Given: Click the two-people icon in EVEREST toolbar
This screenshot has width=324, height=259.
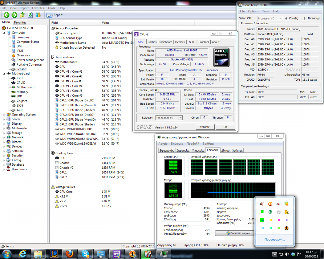Looking at the screenshot, I should [x=38, y=15].
